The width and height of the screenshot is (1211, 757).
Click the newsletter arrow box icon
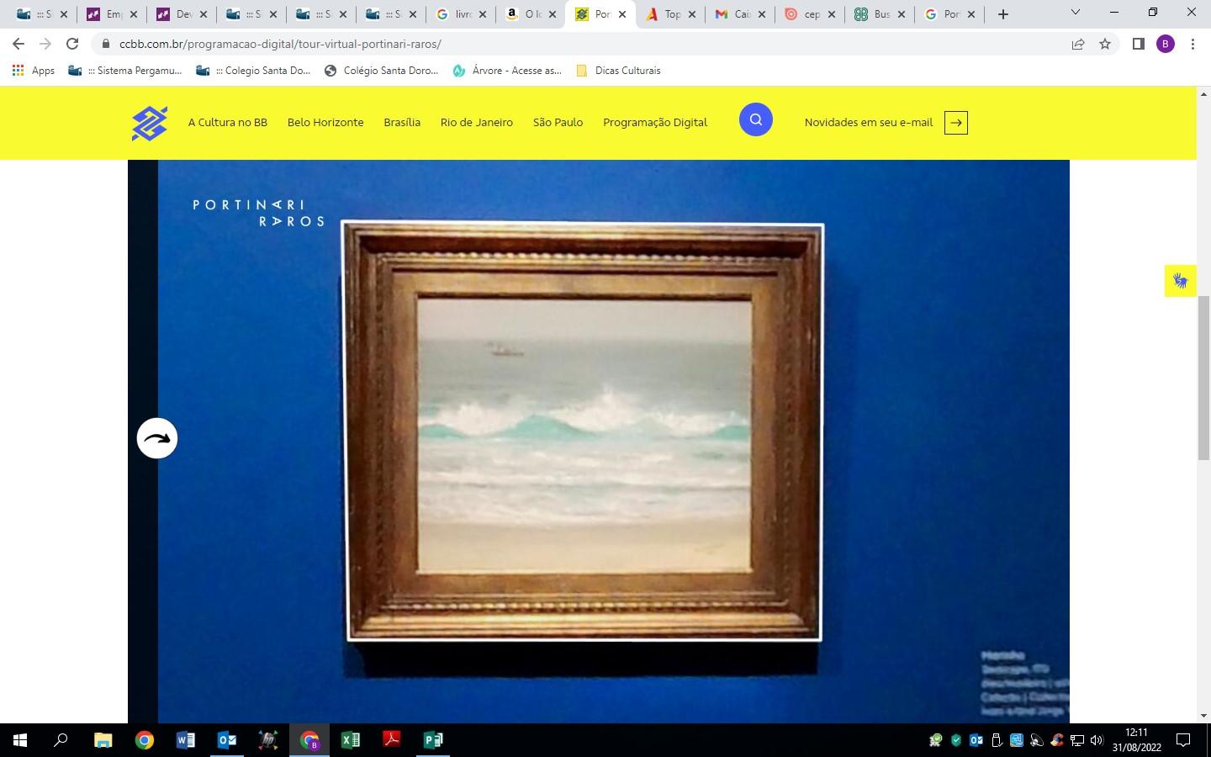pos(956,123)
